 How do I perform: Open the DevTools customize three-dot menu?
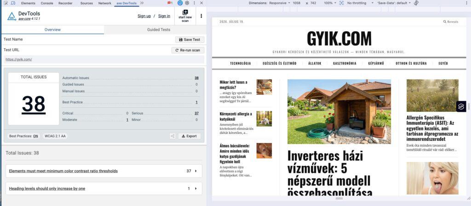195,3
